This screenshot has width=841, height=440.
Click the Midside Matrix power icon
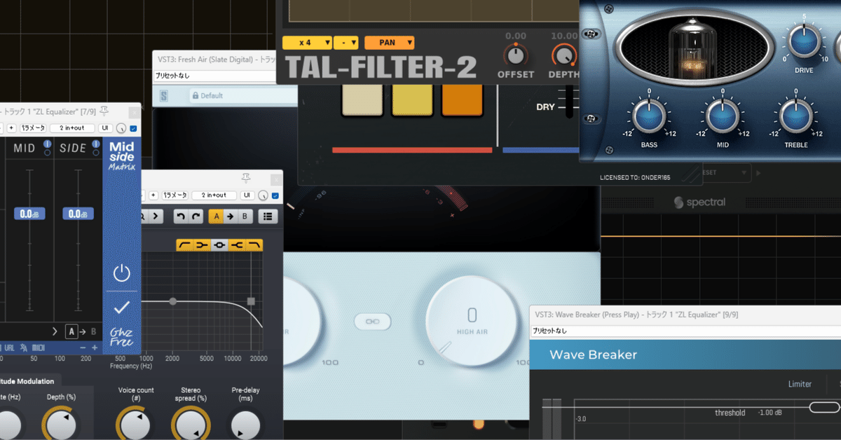(122, 273)
